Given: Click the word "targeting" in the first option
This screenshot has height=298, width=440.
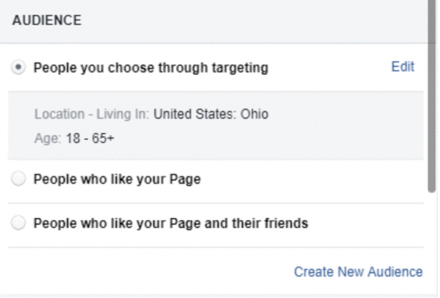Looking at the screenshot, I should (240, 68).
